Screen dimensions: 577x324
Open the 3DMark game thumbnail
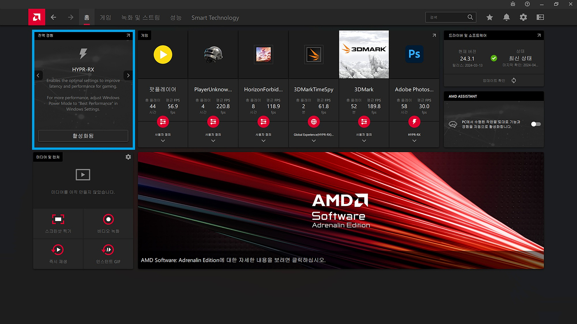coord(364,54)
